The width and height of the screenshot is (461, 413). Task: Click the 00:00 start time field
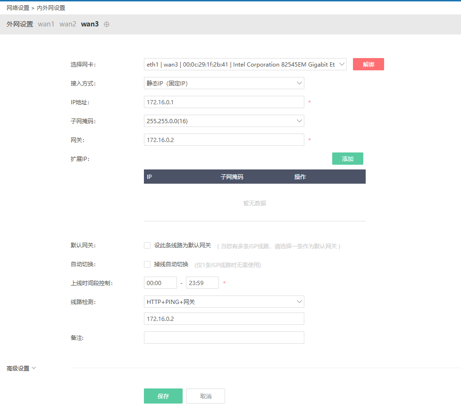(160, 283)
